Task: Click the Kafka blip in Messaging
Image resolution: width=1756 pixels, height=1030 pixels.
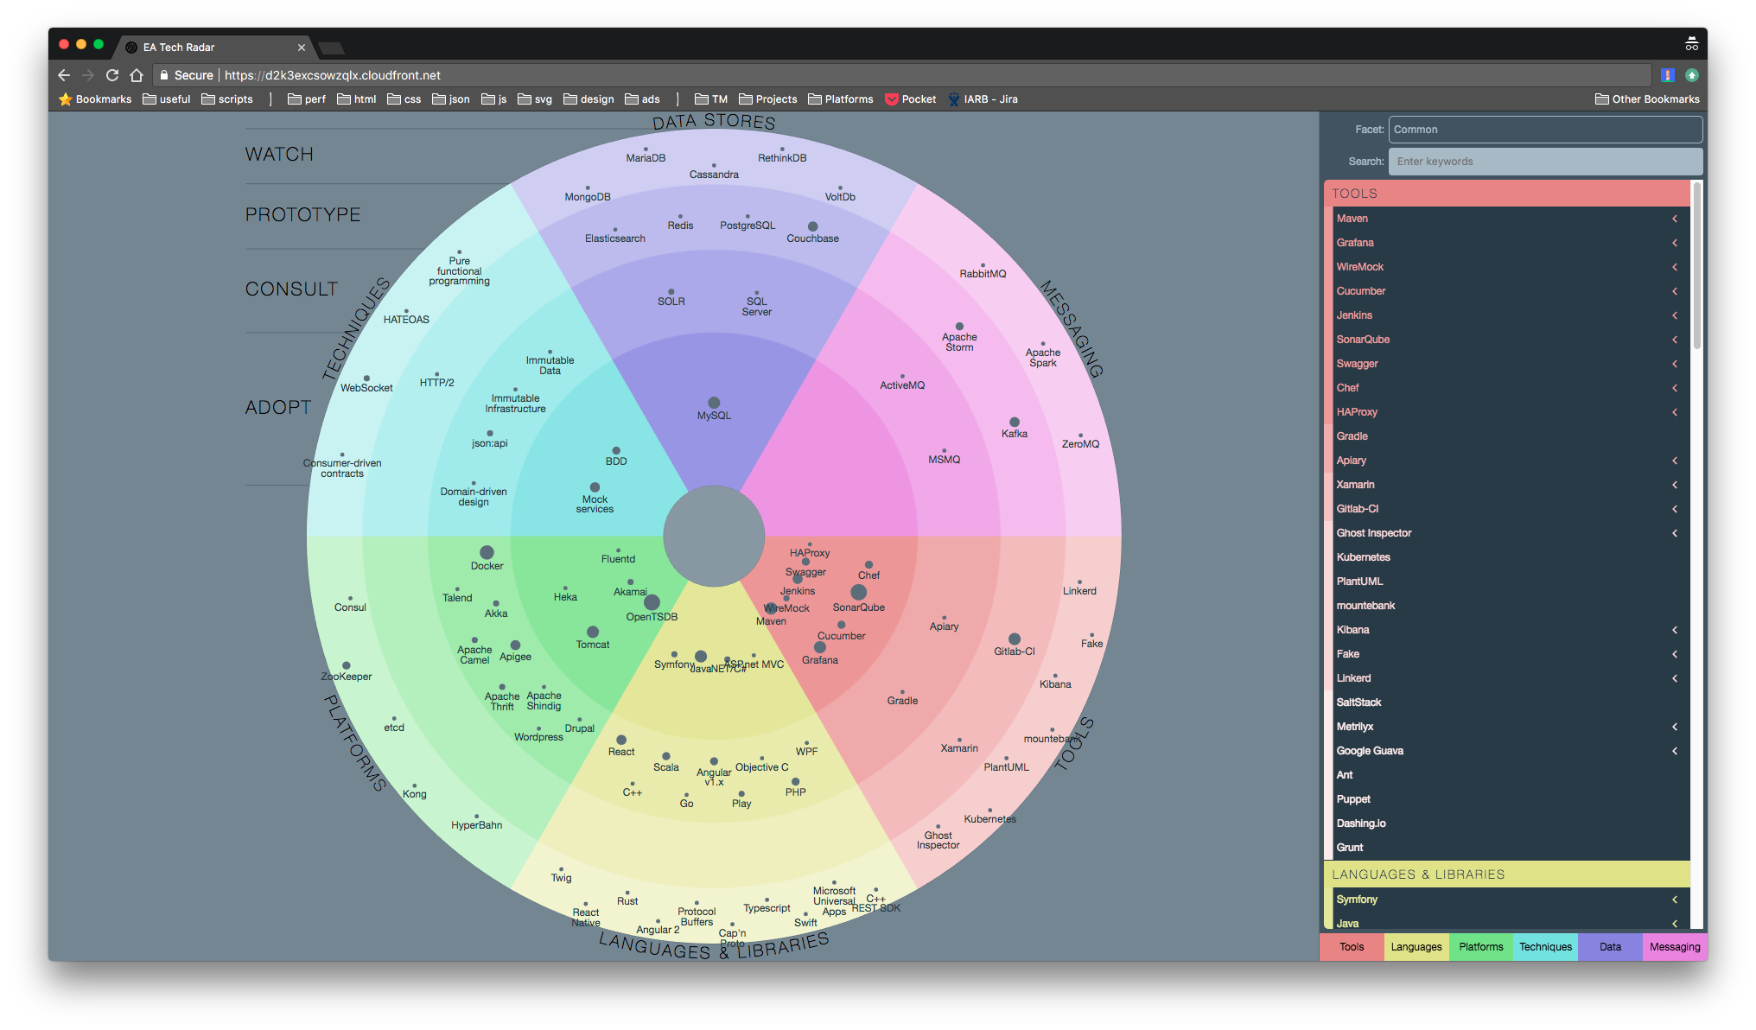Action: pyautogui.click(x=1015, y=423)
